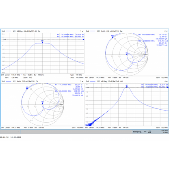Click the Trc3 trace label
The width and height of the screenshot is (169, 169).
(x=3, y=31)
